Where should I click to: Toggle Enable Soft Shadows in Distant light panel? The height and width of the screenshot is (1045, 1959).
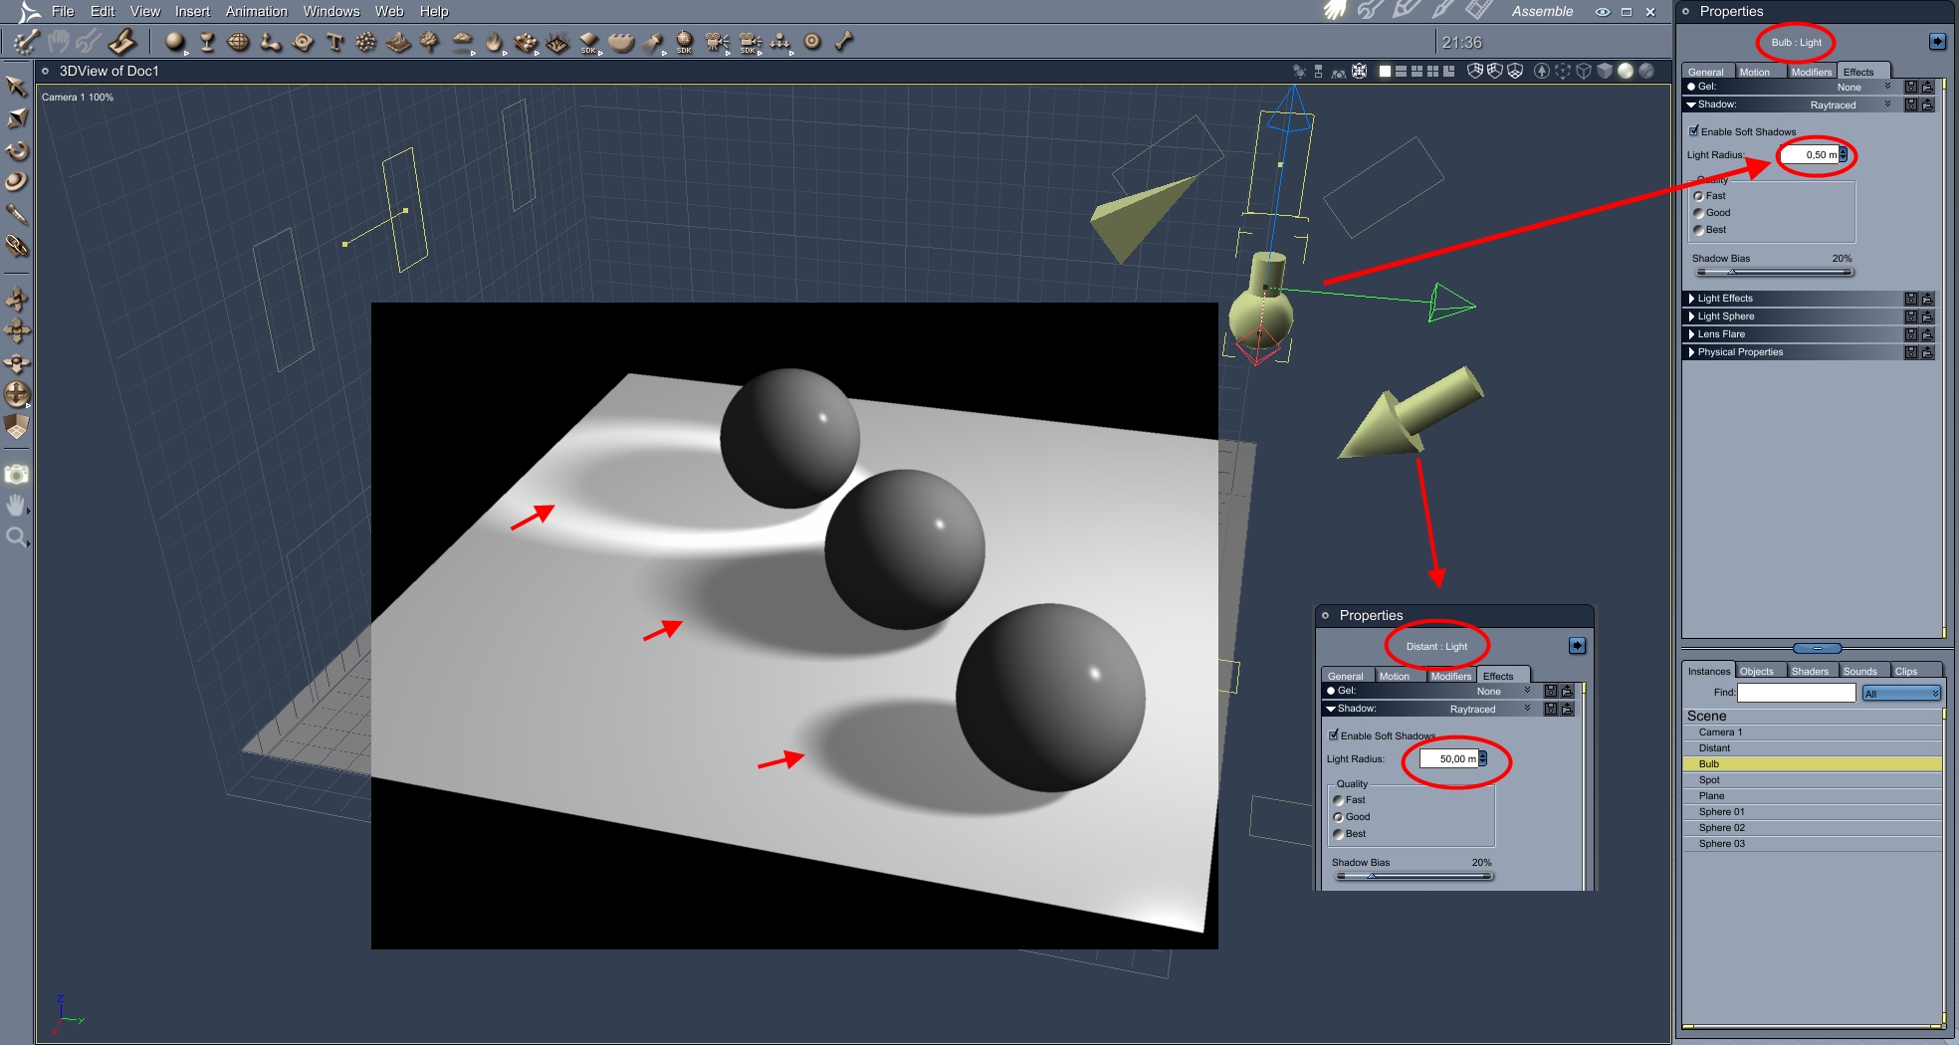(1334, 734)
